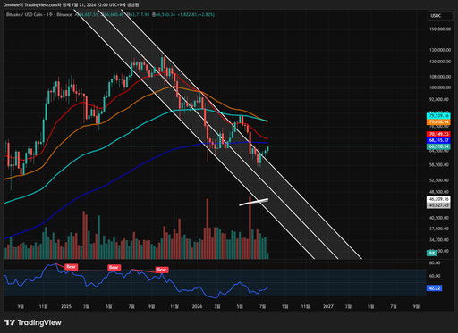Click the 120,000.00 price axis value

click(440, 62)
